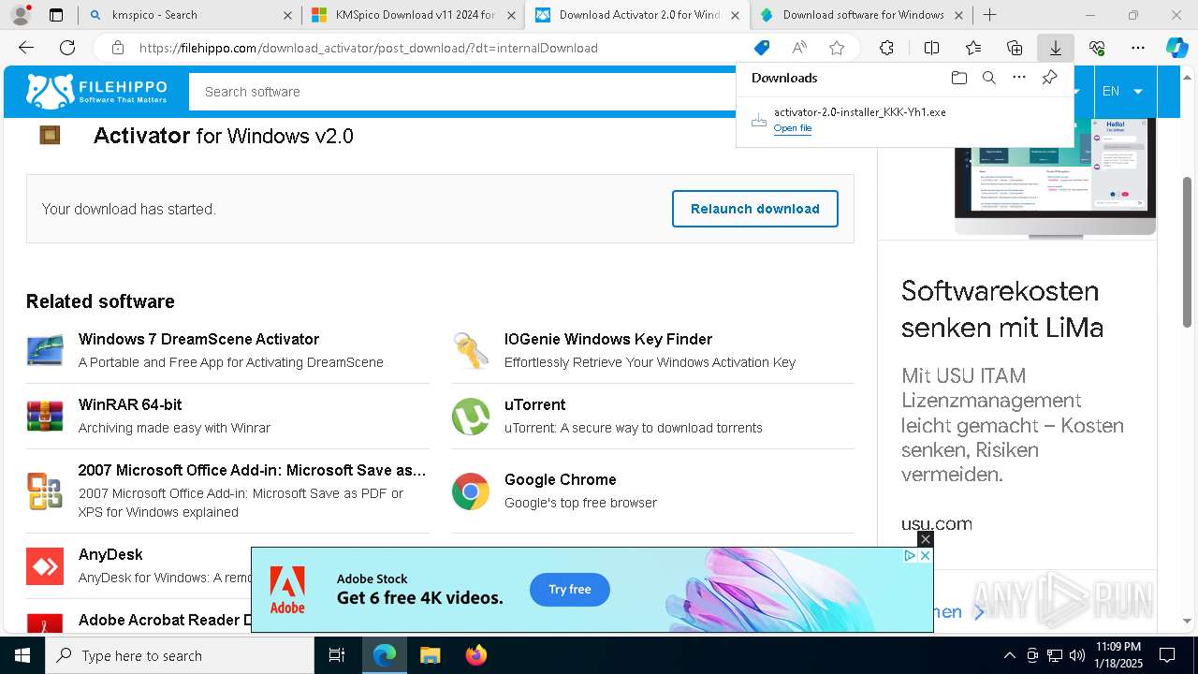Open Browser essentials heart icon
This screenshot has width=1198, height=674.
coord(1097,48)
